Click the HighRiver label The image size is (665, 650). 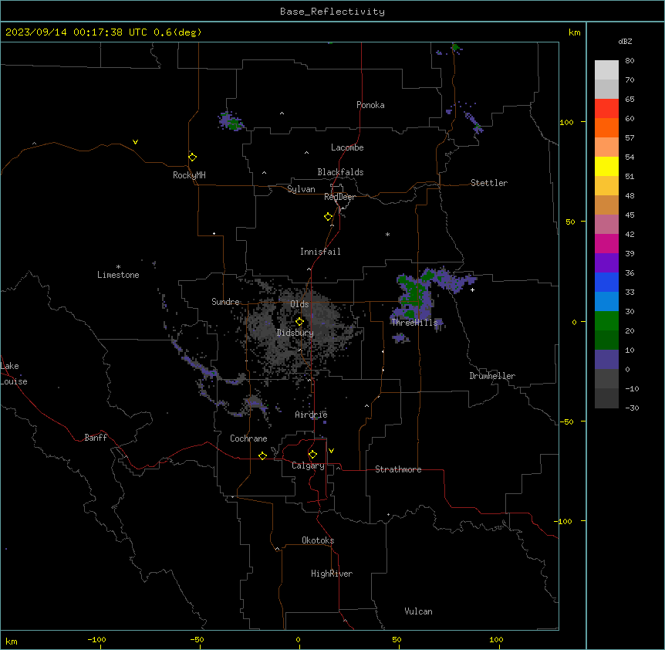pyautogui.click(x=332, y=574)
